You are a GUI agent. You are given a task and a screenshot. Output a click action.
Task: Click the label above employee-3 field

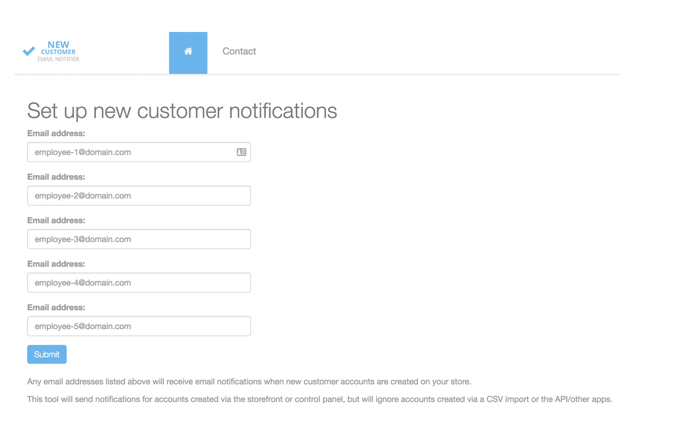tap(56, 220)
